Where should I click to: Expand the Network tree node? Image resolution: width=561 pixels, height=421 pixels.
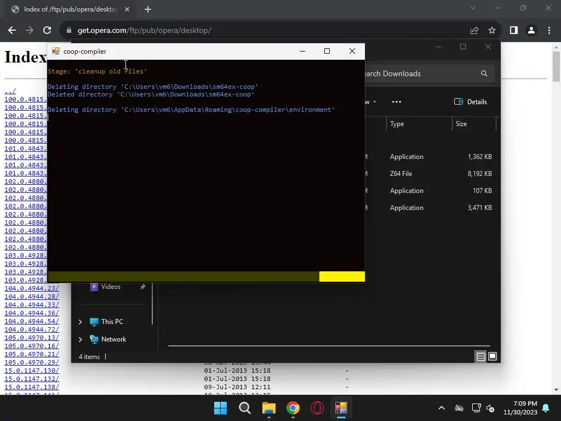pyautogui.click(x=80, y=339)
